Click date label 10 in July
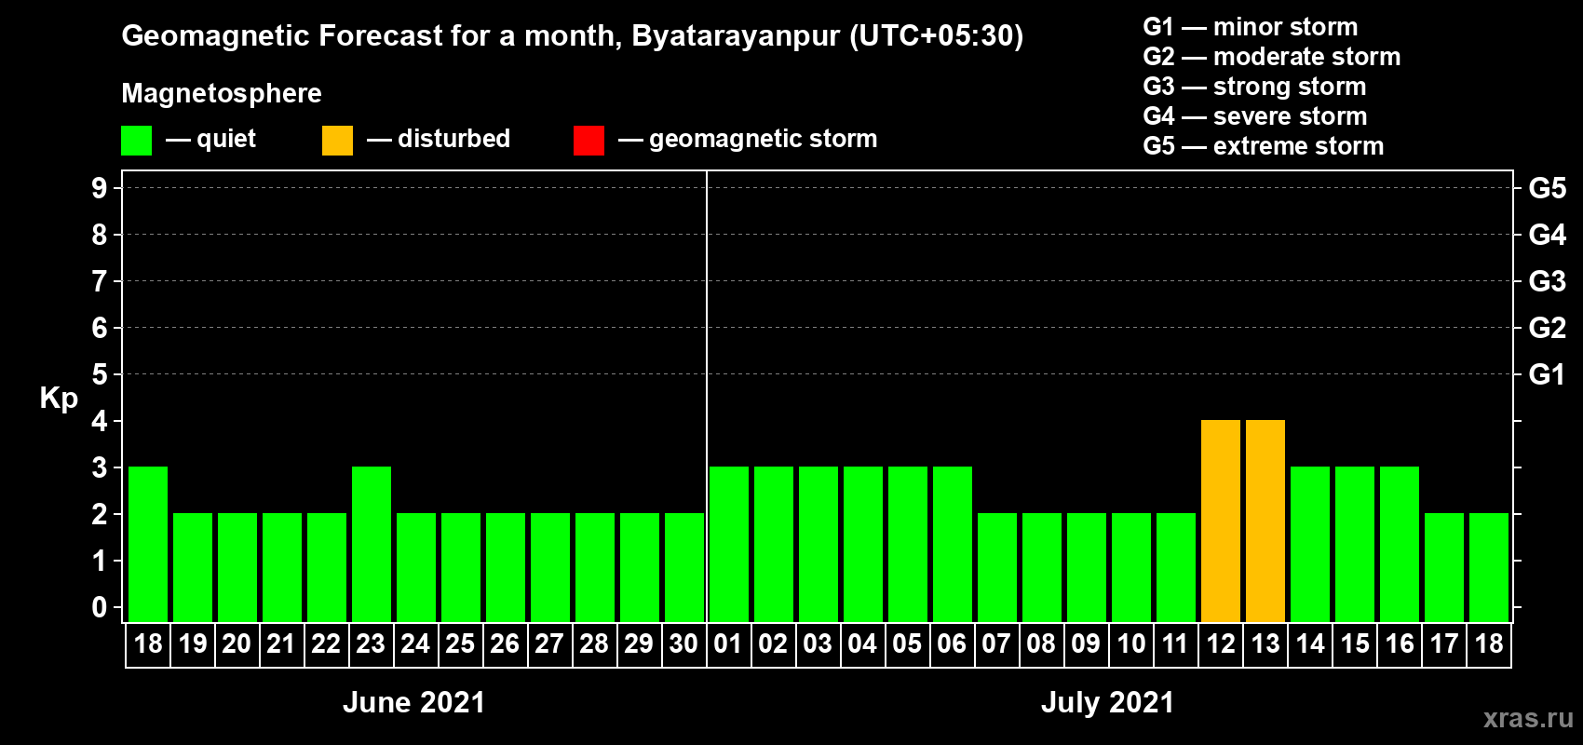The image size is (1583, 745). click(1131, 644)
